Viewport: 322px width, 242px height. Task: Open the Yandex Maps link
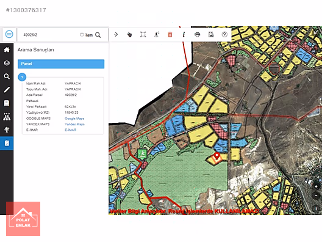(x=74, y=124)
